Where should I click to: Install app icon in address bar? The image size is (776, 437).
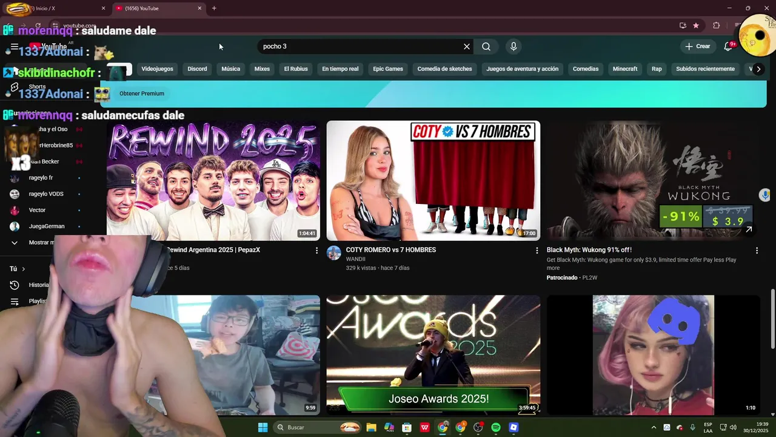(683, 25)
